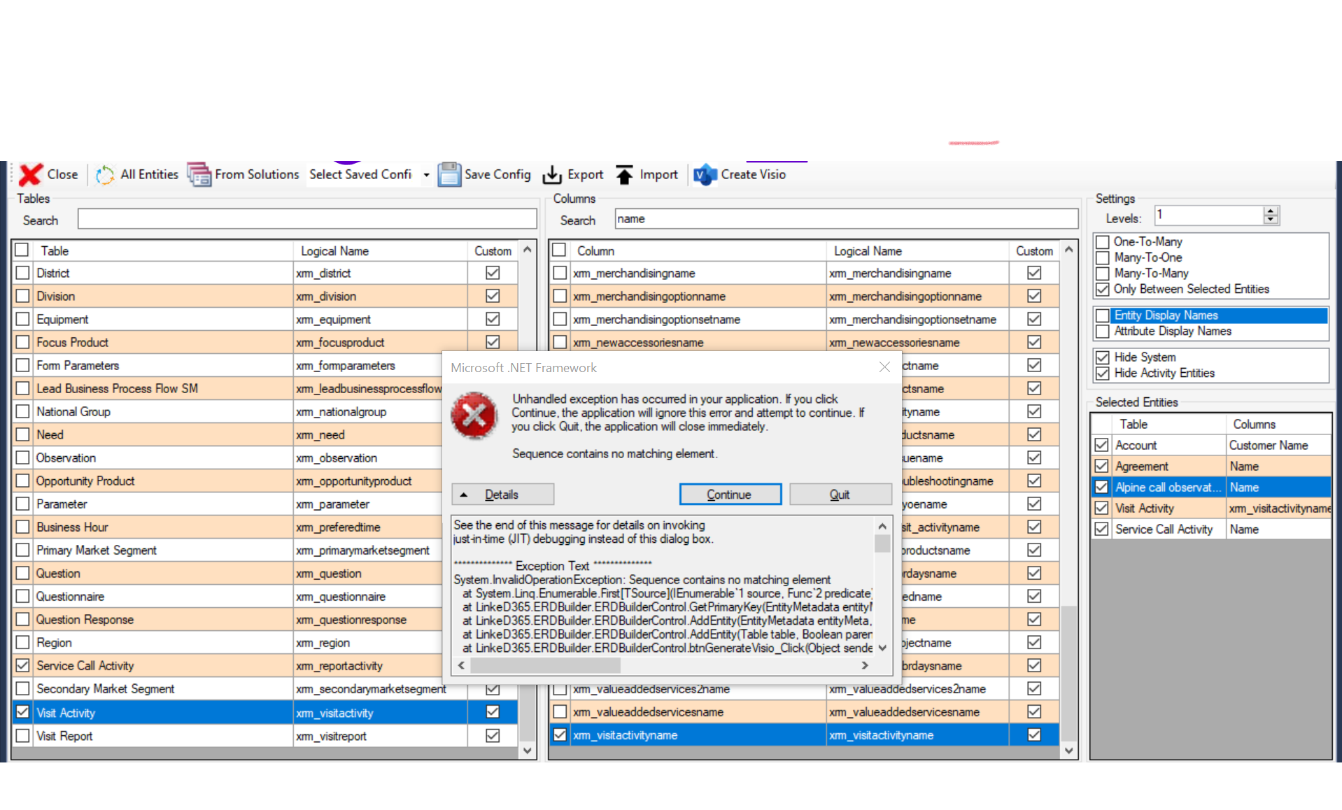Select the Primary Market Segment row
Screen dimensions: 1342x810
227,550
